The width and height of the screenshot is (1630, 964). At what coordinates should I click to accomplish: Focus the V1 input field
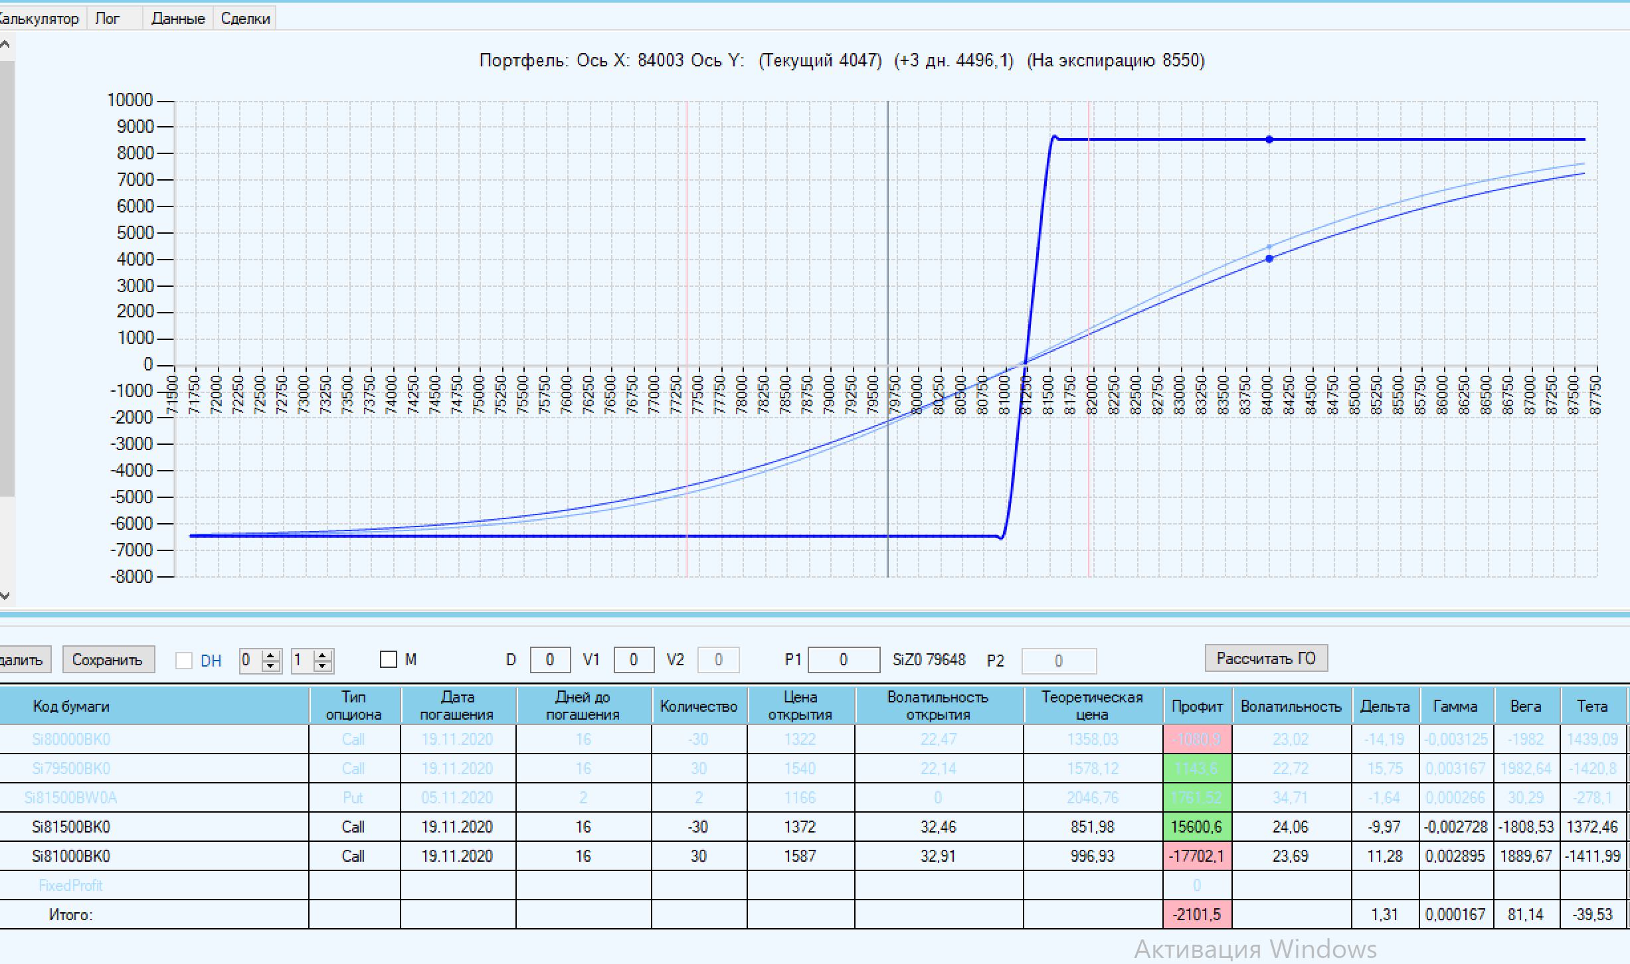pyautogui.click(x=633, y=660)
